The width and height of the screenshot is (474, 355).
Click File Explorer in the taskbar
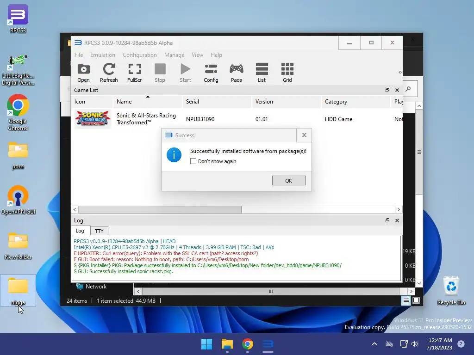pos(227,344)
